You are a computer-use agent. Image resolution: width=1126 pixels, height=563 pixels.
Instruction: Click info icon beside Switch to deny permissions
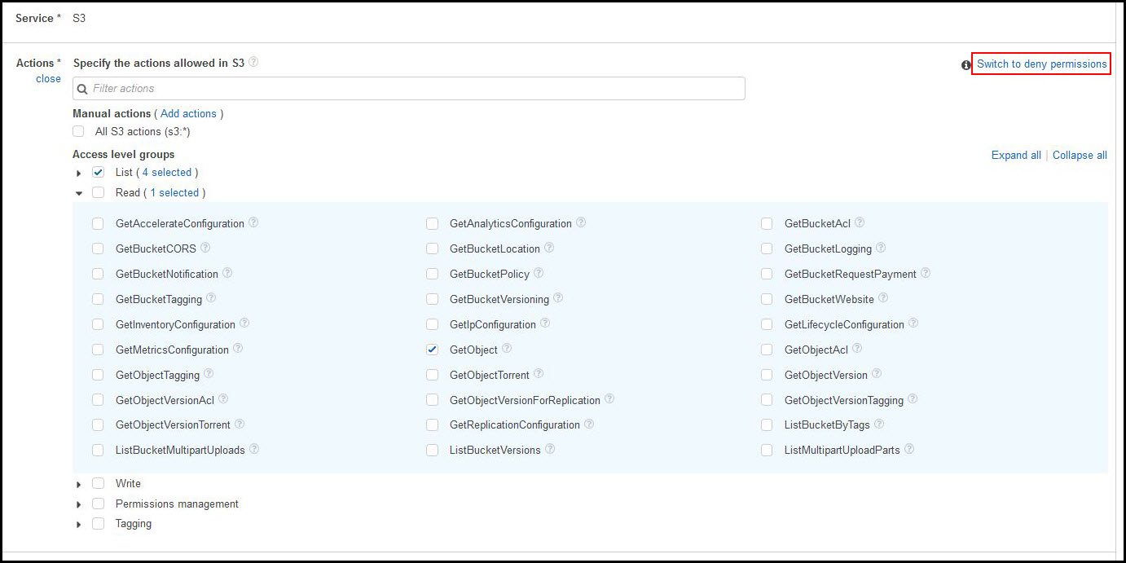[966, 65]
